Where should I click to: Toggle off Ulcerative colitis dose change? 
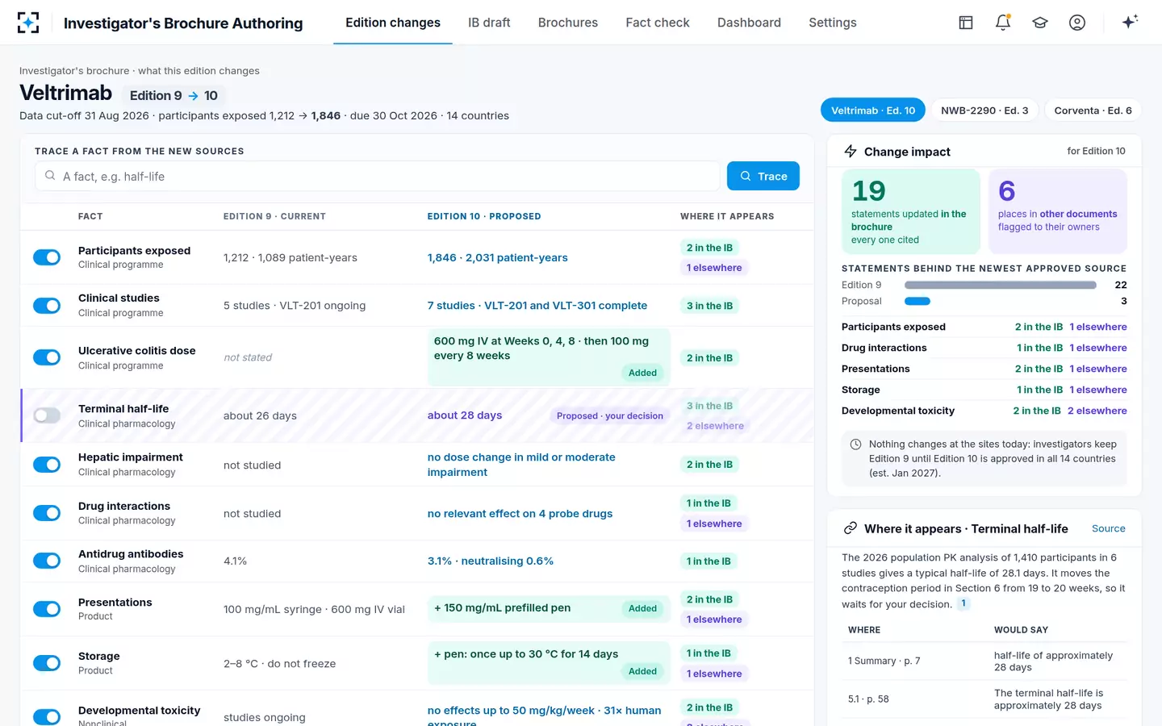[47, 357]
